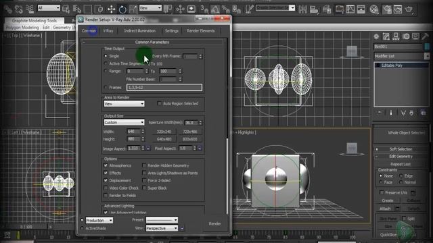433x243 pixels.
Task: Open the Modifier List dropdown
Action: tap(401, 56)
